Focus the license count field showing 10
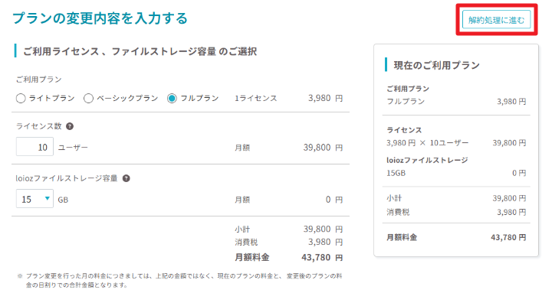This screenshot has width=552, height=306. [34, 147]
